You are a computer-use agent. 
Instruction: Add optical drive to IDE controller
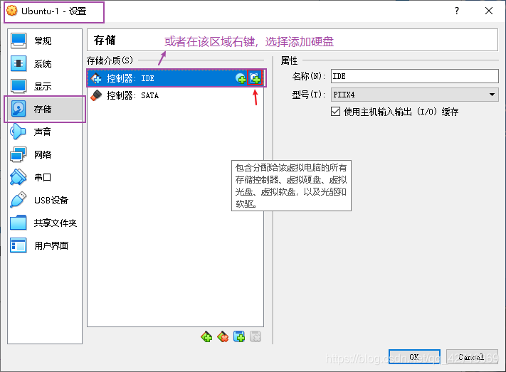click(x=241, y=78)
